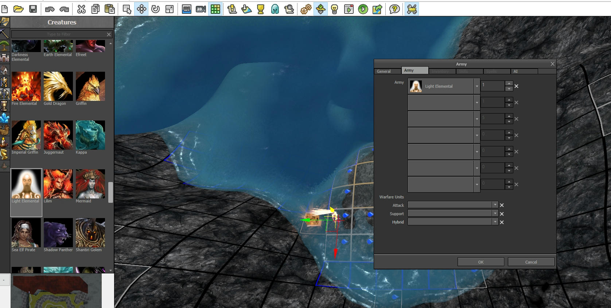Open the Hybrid warfare unit dropdown
Viewport: 611px width, 308px height.
click(x=495, y=222)
